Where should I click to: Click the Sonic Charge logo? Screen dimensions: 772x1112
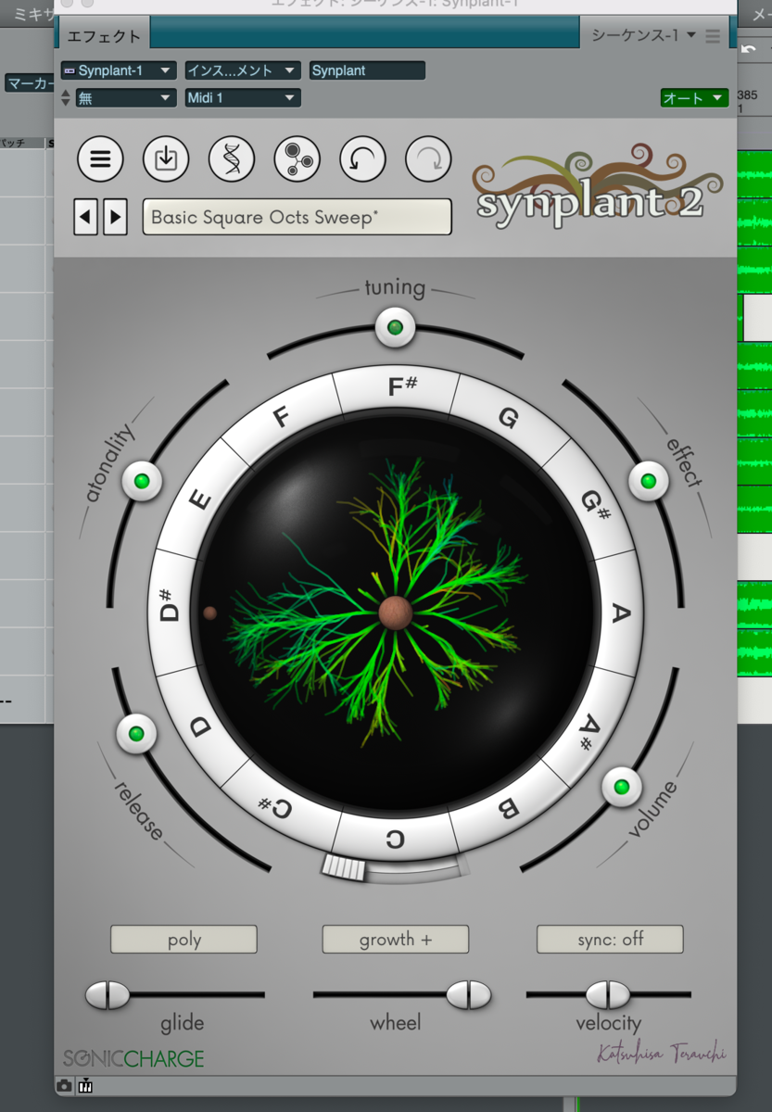pos(133,1057)
